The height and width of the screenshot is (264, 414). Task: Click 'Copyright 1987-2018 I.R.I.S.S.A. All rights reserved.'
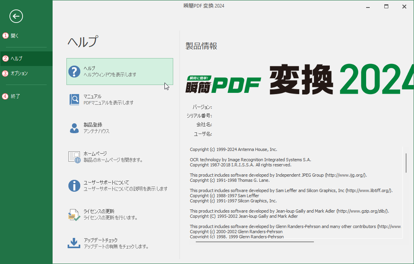[240, 165]
